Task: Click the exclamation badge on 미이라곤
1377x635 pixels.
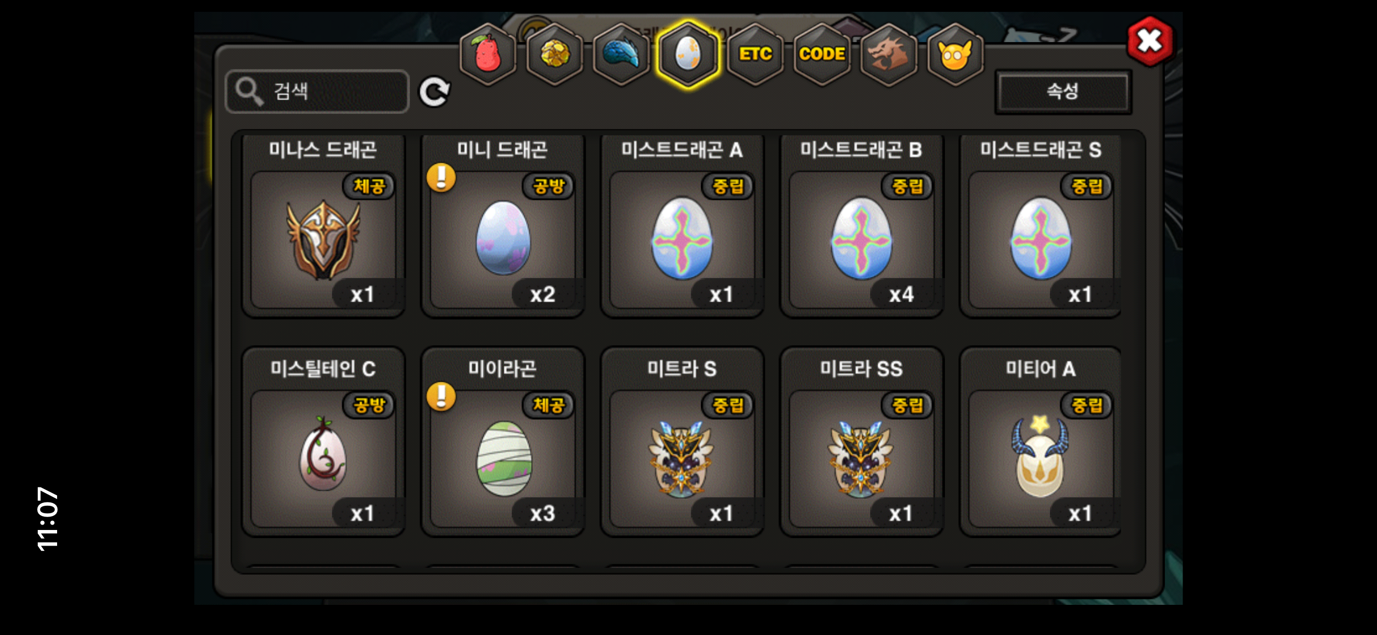Action: 441,397
